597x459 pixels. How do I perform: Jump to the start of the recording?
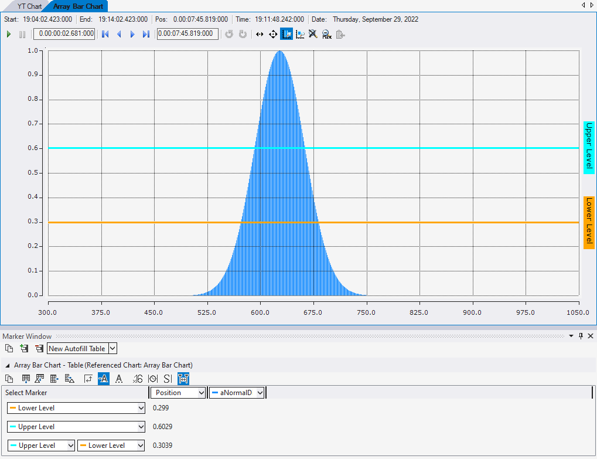pyautogui.click(x=105, y=34)
